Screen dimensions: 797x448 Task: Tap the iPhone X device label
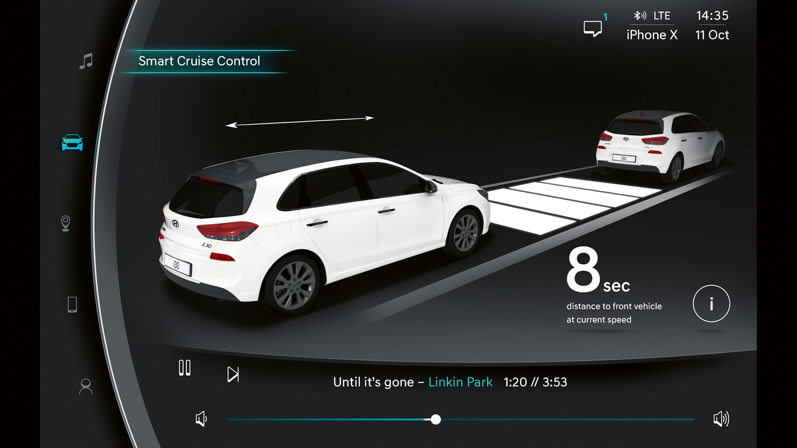(x=652, y=35)
